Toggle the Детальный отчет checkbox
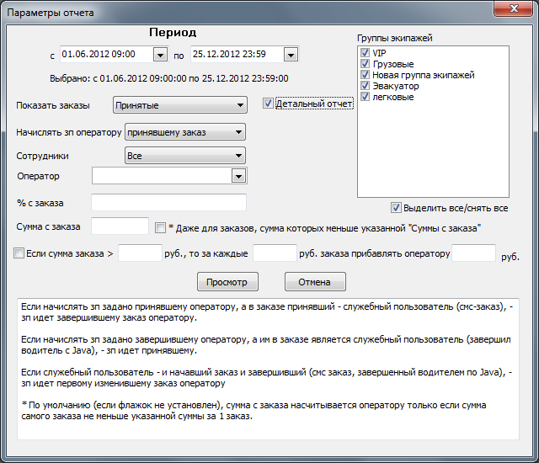The image size is (539, 463). click(x=269, y=104)
